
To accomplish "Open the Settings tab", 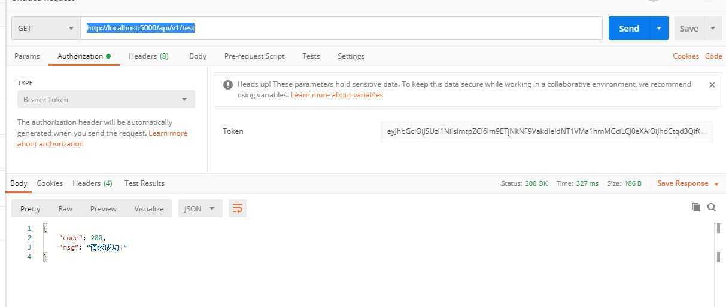I will pos(351,56).
